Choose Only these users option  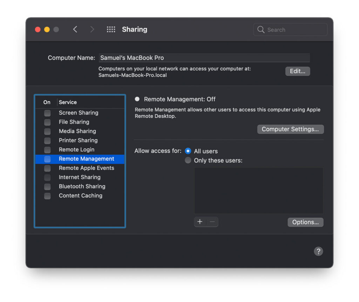point(188,160)
